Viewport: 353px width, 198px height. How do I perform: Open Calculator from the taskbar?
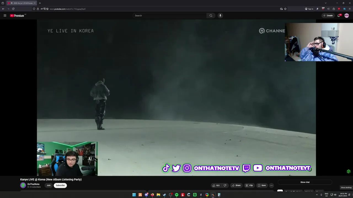[219, 195]
